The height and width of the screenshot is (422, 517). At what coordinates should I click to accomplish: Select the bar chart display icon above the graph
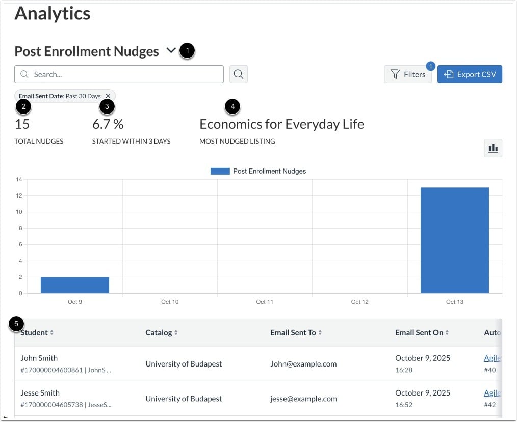click(493, 148)
